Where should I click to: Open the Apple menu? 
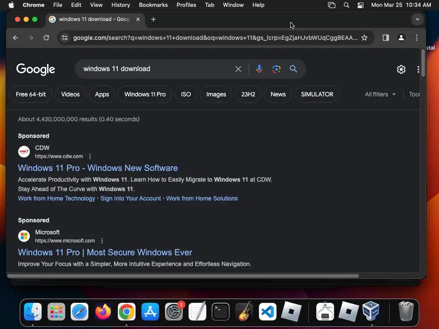[x=11, y=5]
